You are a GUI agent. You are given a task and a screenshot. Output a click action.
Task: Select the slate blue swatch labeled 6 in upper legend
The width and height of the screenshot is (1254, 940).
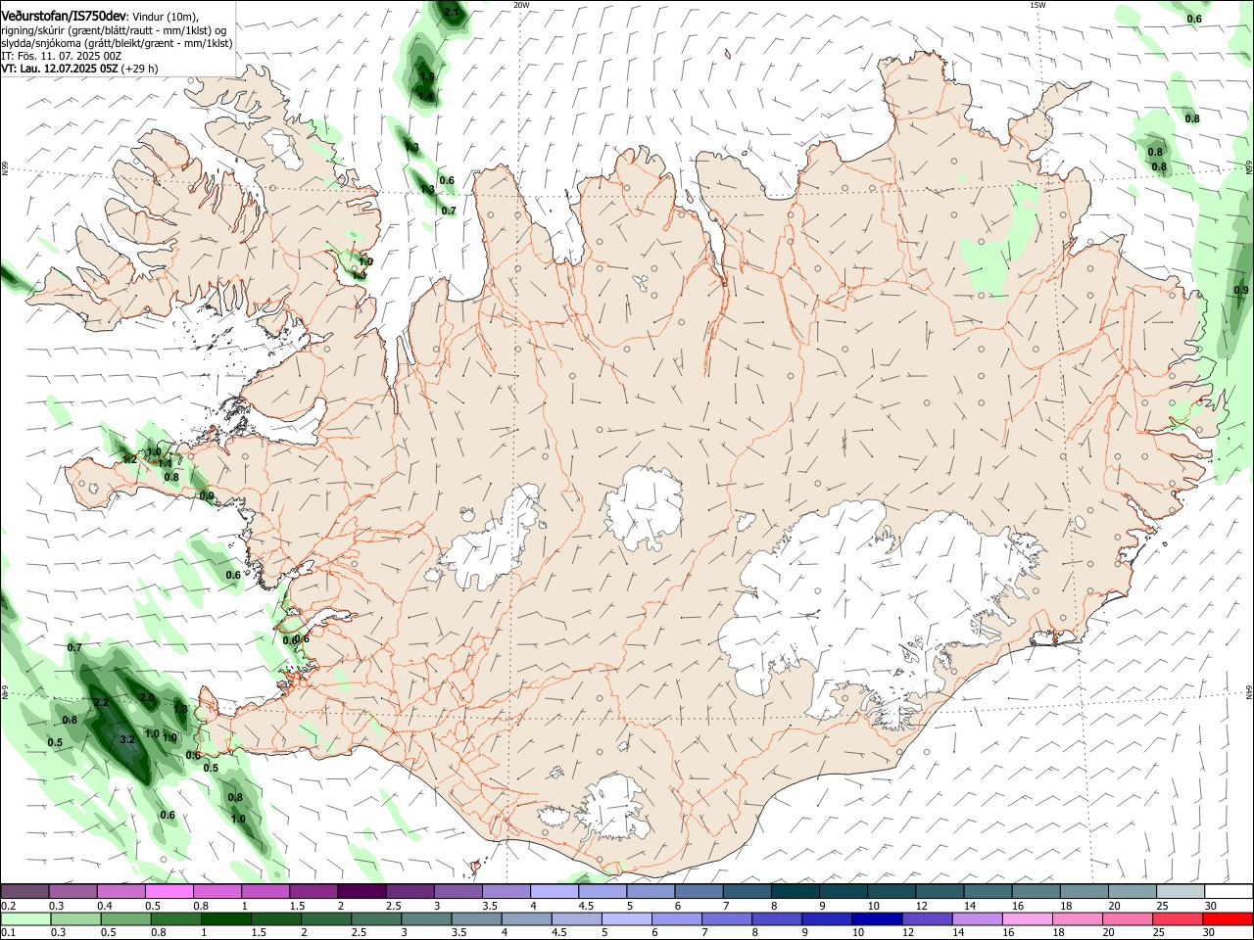tap(699, 891)
